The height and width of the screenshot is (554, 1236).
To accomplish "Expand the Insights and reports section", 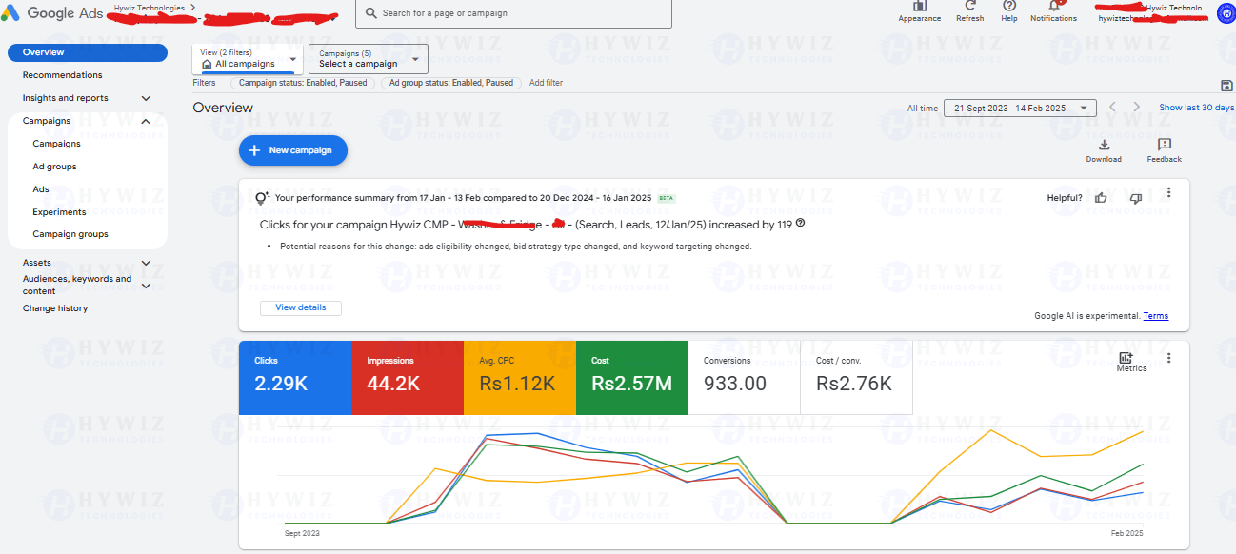I will click(x=146, y=98).
